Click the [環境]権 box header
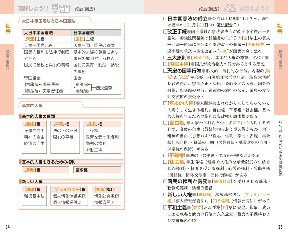This screenshot has width=288, height=236. pyautogui.click(x=34, y=190)
